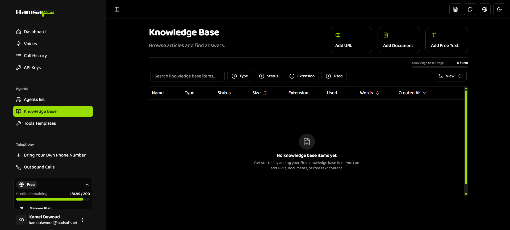Open Tools Templates page

pos(53,123)
